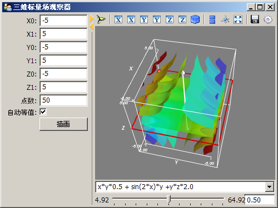
Task: Click the Z1 input field
Action: (63, 87)
